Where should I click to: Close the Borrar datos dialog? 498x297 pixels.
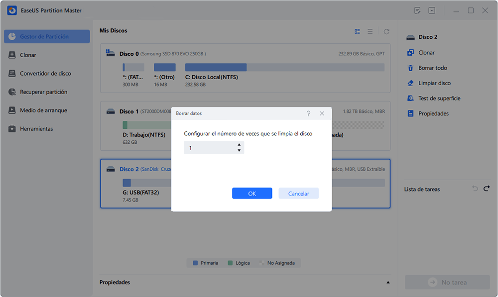[322, 113]
